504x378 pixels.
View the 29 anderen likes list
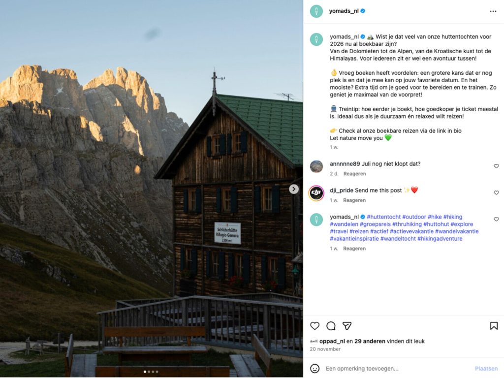coord(370,342)
